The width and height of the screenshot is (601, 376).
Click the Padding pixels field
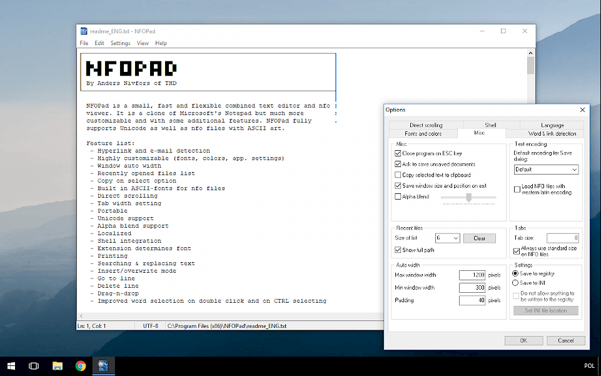472,300
